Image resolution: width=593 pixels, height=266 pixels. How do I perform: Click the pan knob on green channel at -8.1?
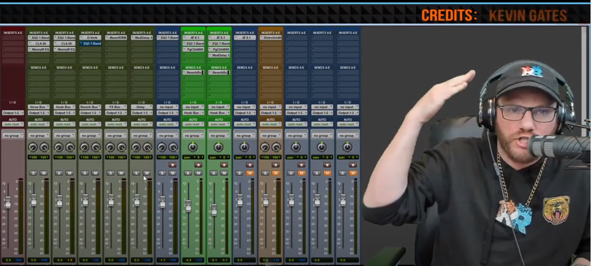219,147
